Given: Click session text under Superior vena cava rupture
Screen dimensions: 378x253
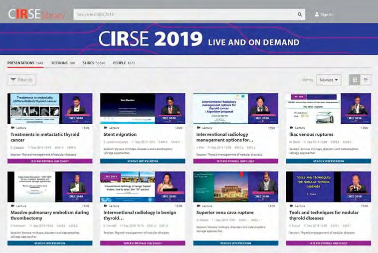Looking at the screenshot, I should (x=231, y=229).
